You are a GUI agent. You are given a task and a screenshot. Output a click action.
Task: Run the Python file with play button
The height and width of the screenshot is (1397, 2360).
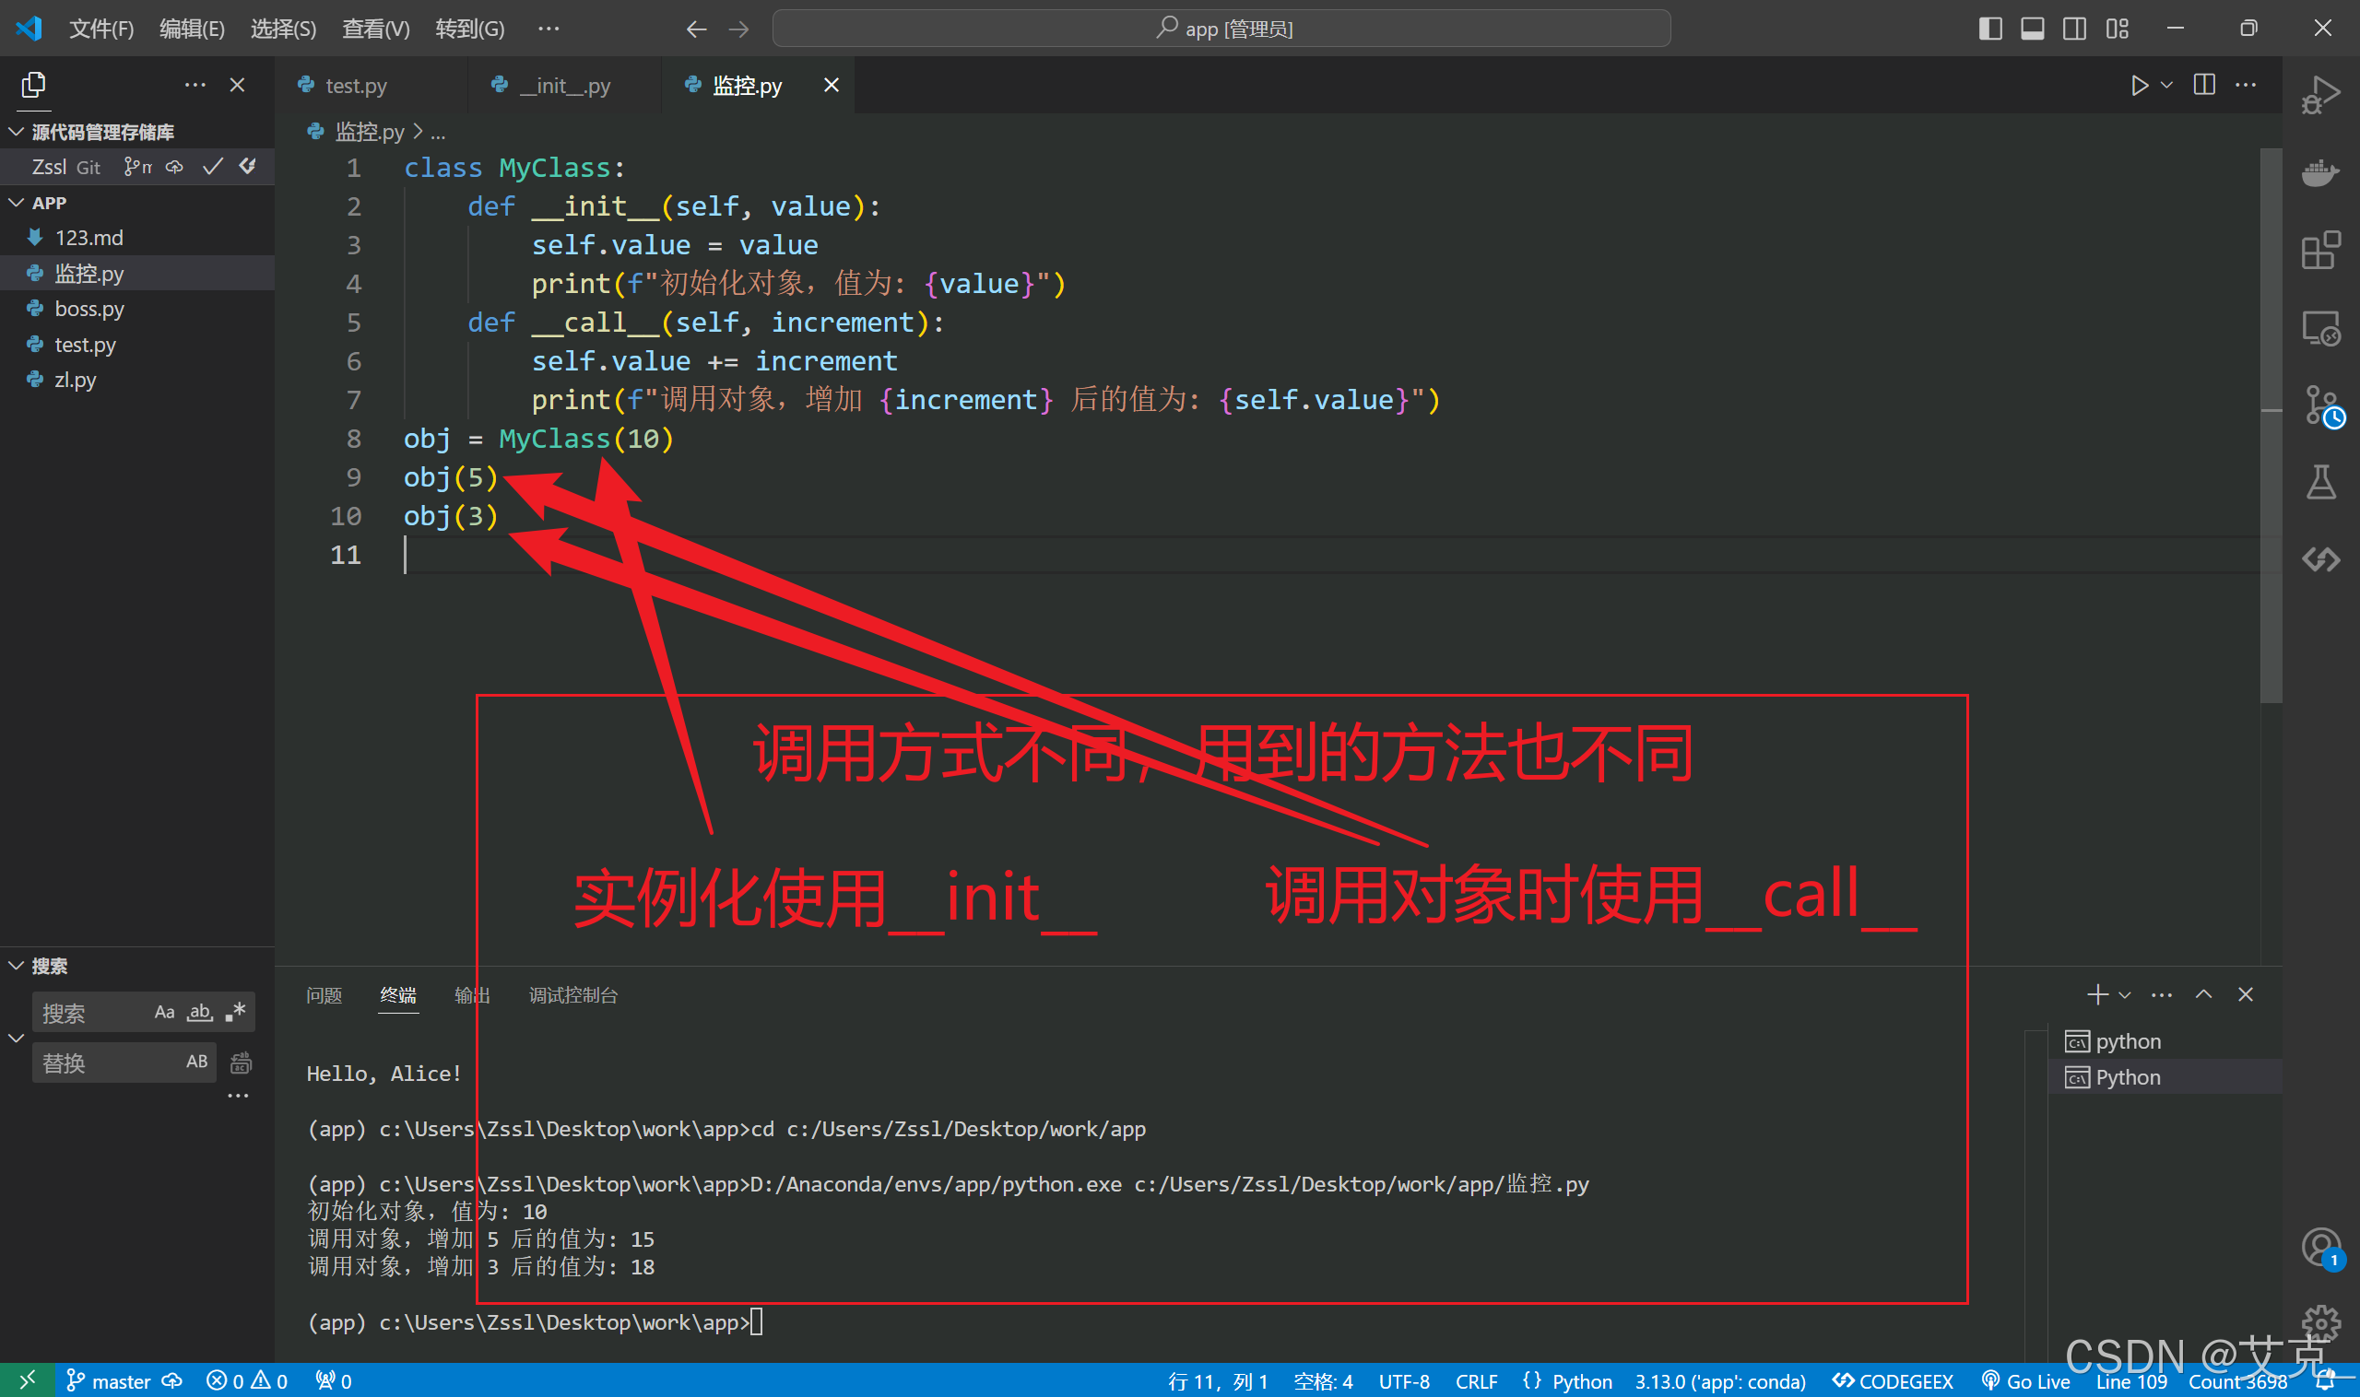click(2139, 86)
